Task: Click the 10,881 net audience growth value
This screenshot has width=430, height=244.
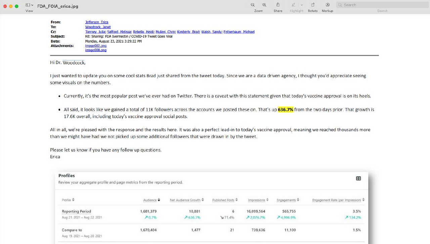Action: [x=195, y=211]
